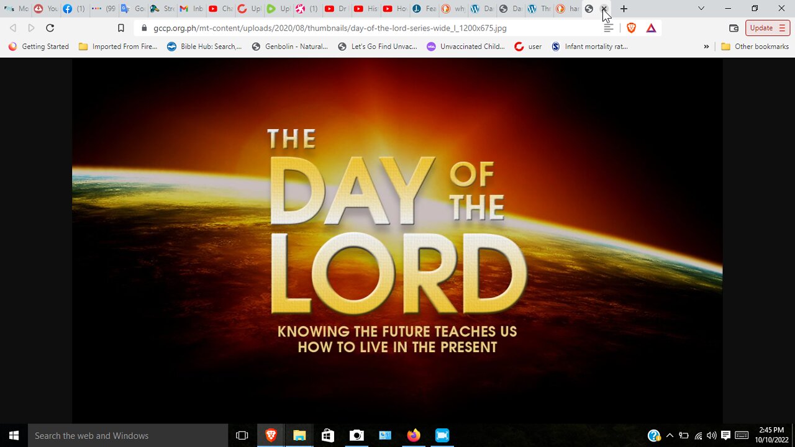Toggle reader mode icon in address bar
The image size is (795, 447).
pos(609,28)
